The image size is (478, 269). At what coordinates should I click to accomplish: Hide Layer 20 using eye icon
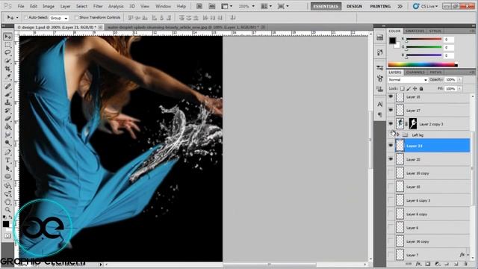(x=391, y=159)
